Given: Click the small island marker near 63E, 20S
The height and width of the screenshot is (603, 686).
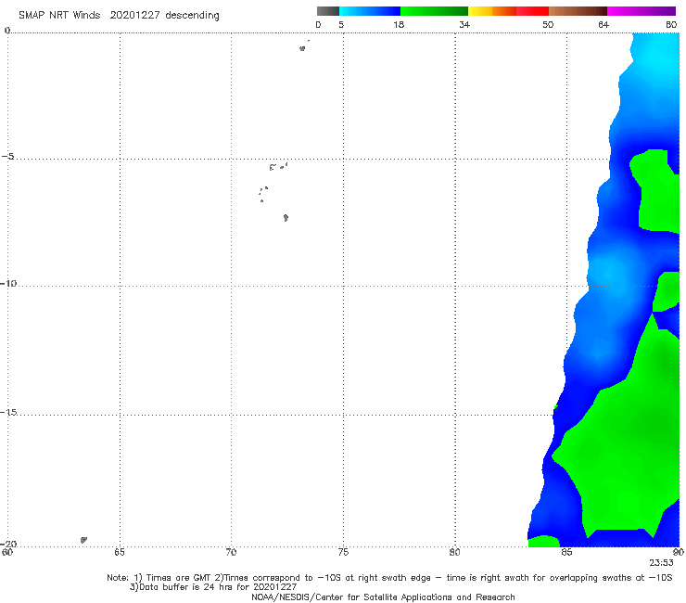Looking at the screenshot, I should click(83, 540).
